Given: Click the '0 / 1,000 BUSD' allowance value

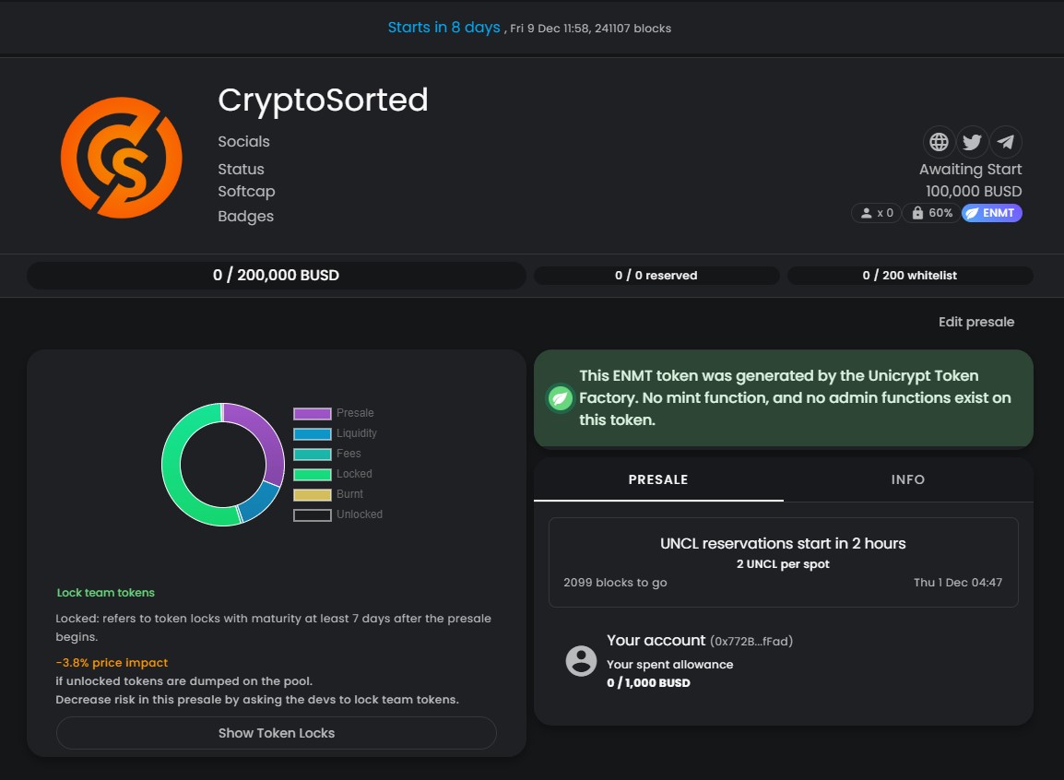Looking at the screenshot, I should point(648,683).
